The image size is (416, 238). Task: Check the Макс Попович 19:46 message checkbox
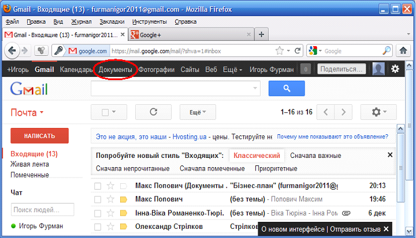pos(98,199)
